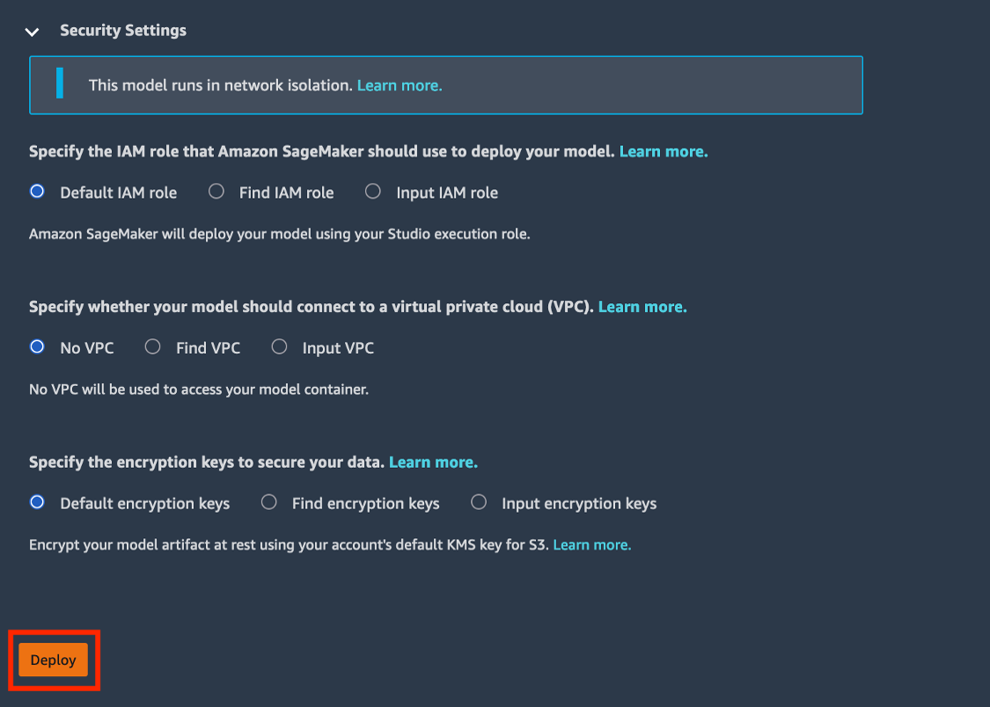
Task: Select the Default IAM role option
Action: tap(37, 192)
